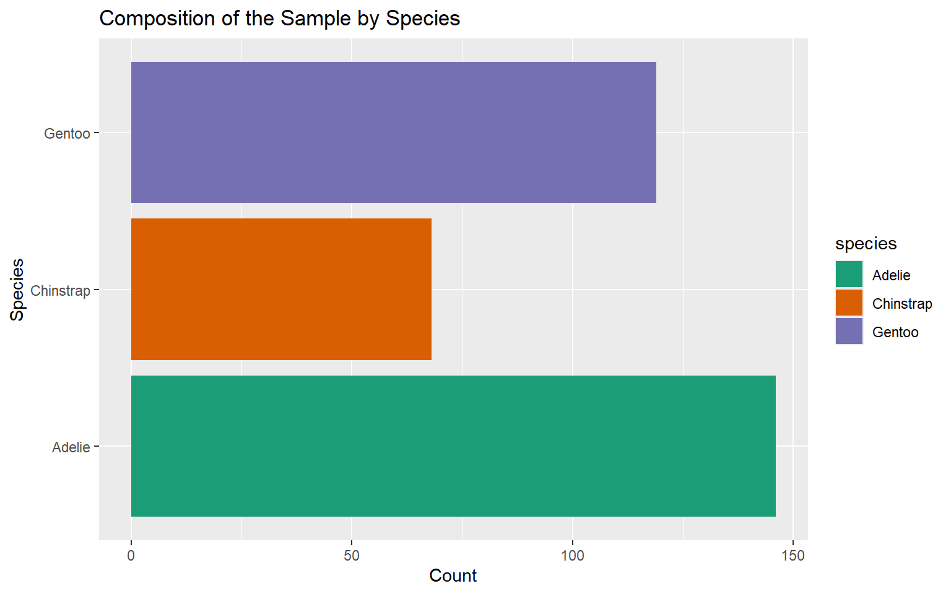Image resolution: width=951 pixels, height=594 pixels.
Task: Click the 'species' legend title
Action: [866, 244]
